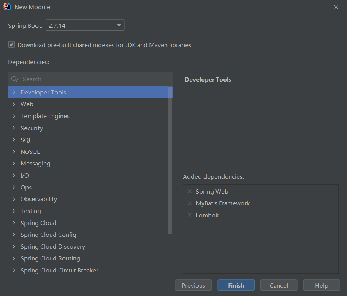Click MyBatis Framework in added dependencies
The image size is (347, 296).
point(223,203)
